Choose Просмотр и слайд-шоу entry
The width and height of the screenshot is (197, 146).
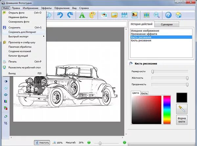[24, 42]
